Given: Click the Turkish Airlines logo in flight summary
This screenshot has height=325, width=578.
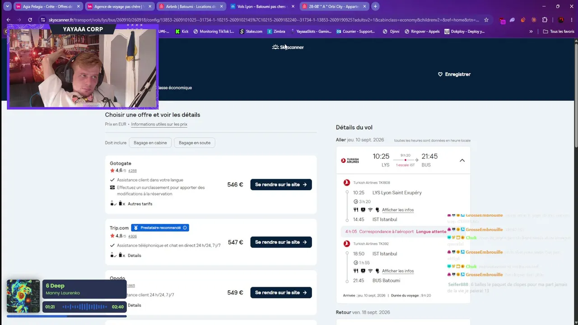Looking at the screenshot, I should (x=350, y=160).
